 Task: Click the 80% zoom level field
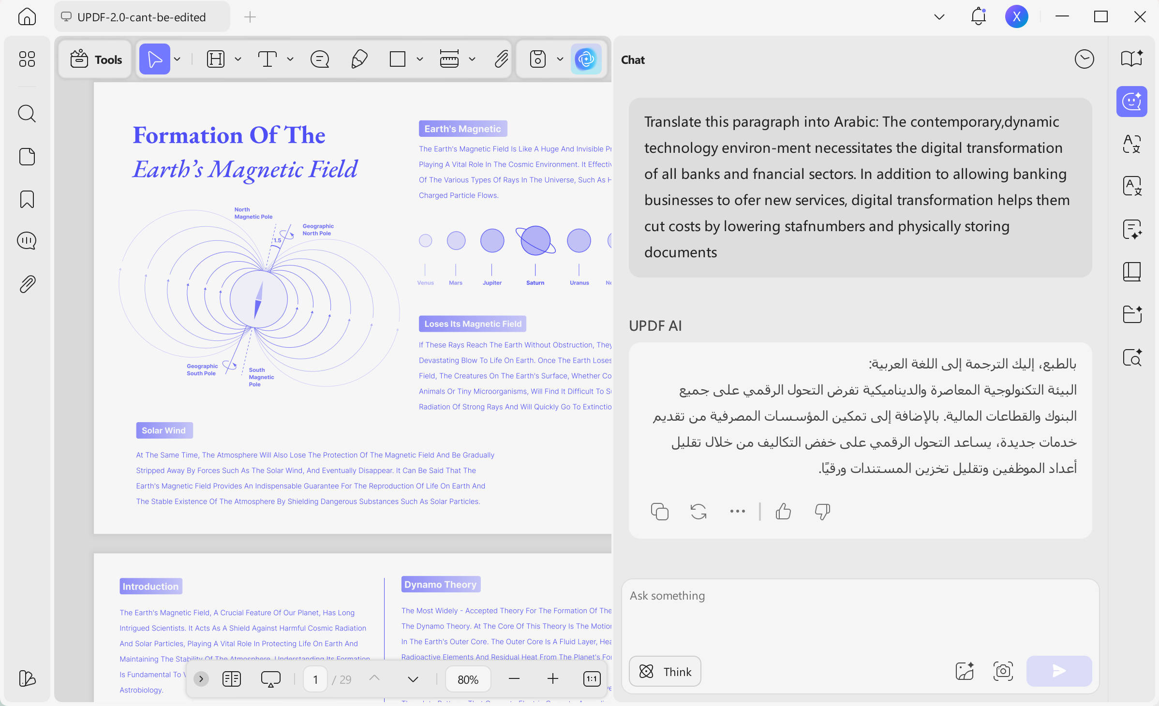[x=468, y=679]
